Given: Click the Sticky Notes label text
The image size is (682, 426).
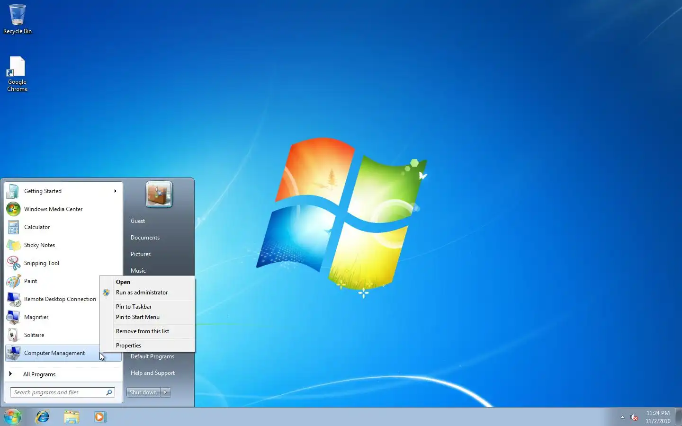Looking at the screenshot, I should (x=39, y=245).
